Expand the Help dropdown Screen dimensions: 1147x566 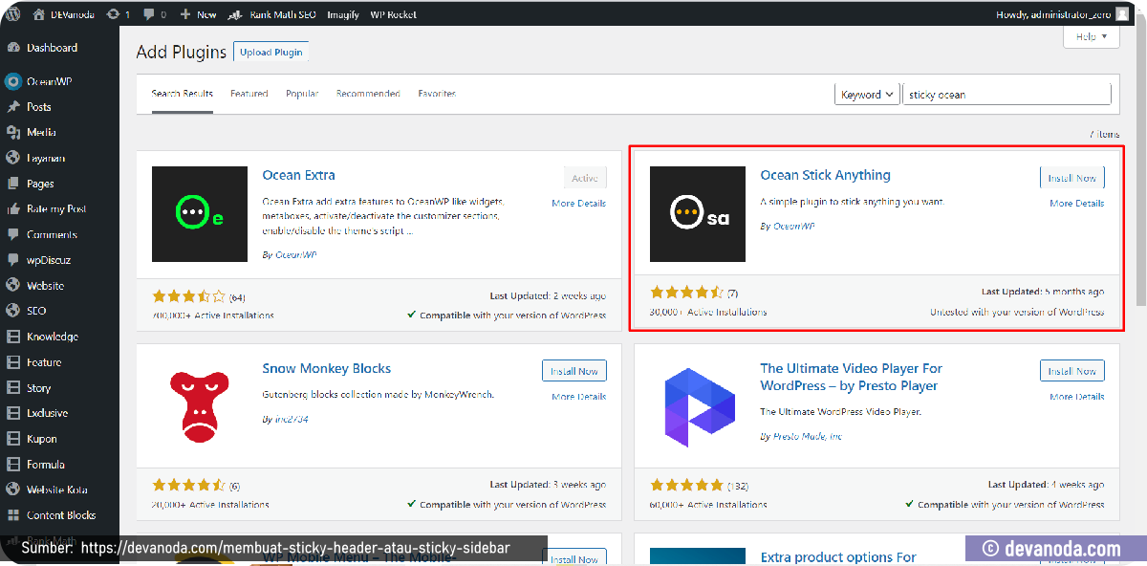point(1091,36)
